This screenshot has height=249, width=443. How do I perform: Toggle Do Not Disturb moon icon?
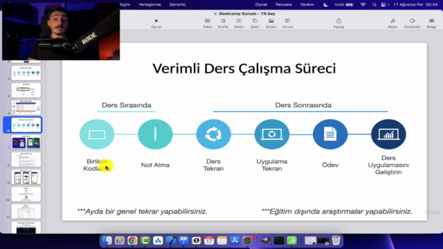[x=325, y=5]
